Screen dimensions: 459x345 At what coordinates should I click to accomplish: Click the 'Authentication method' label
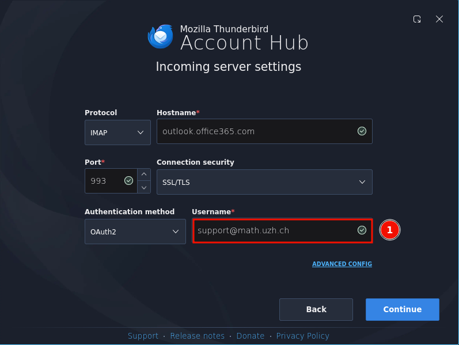(130, 211)
